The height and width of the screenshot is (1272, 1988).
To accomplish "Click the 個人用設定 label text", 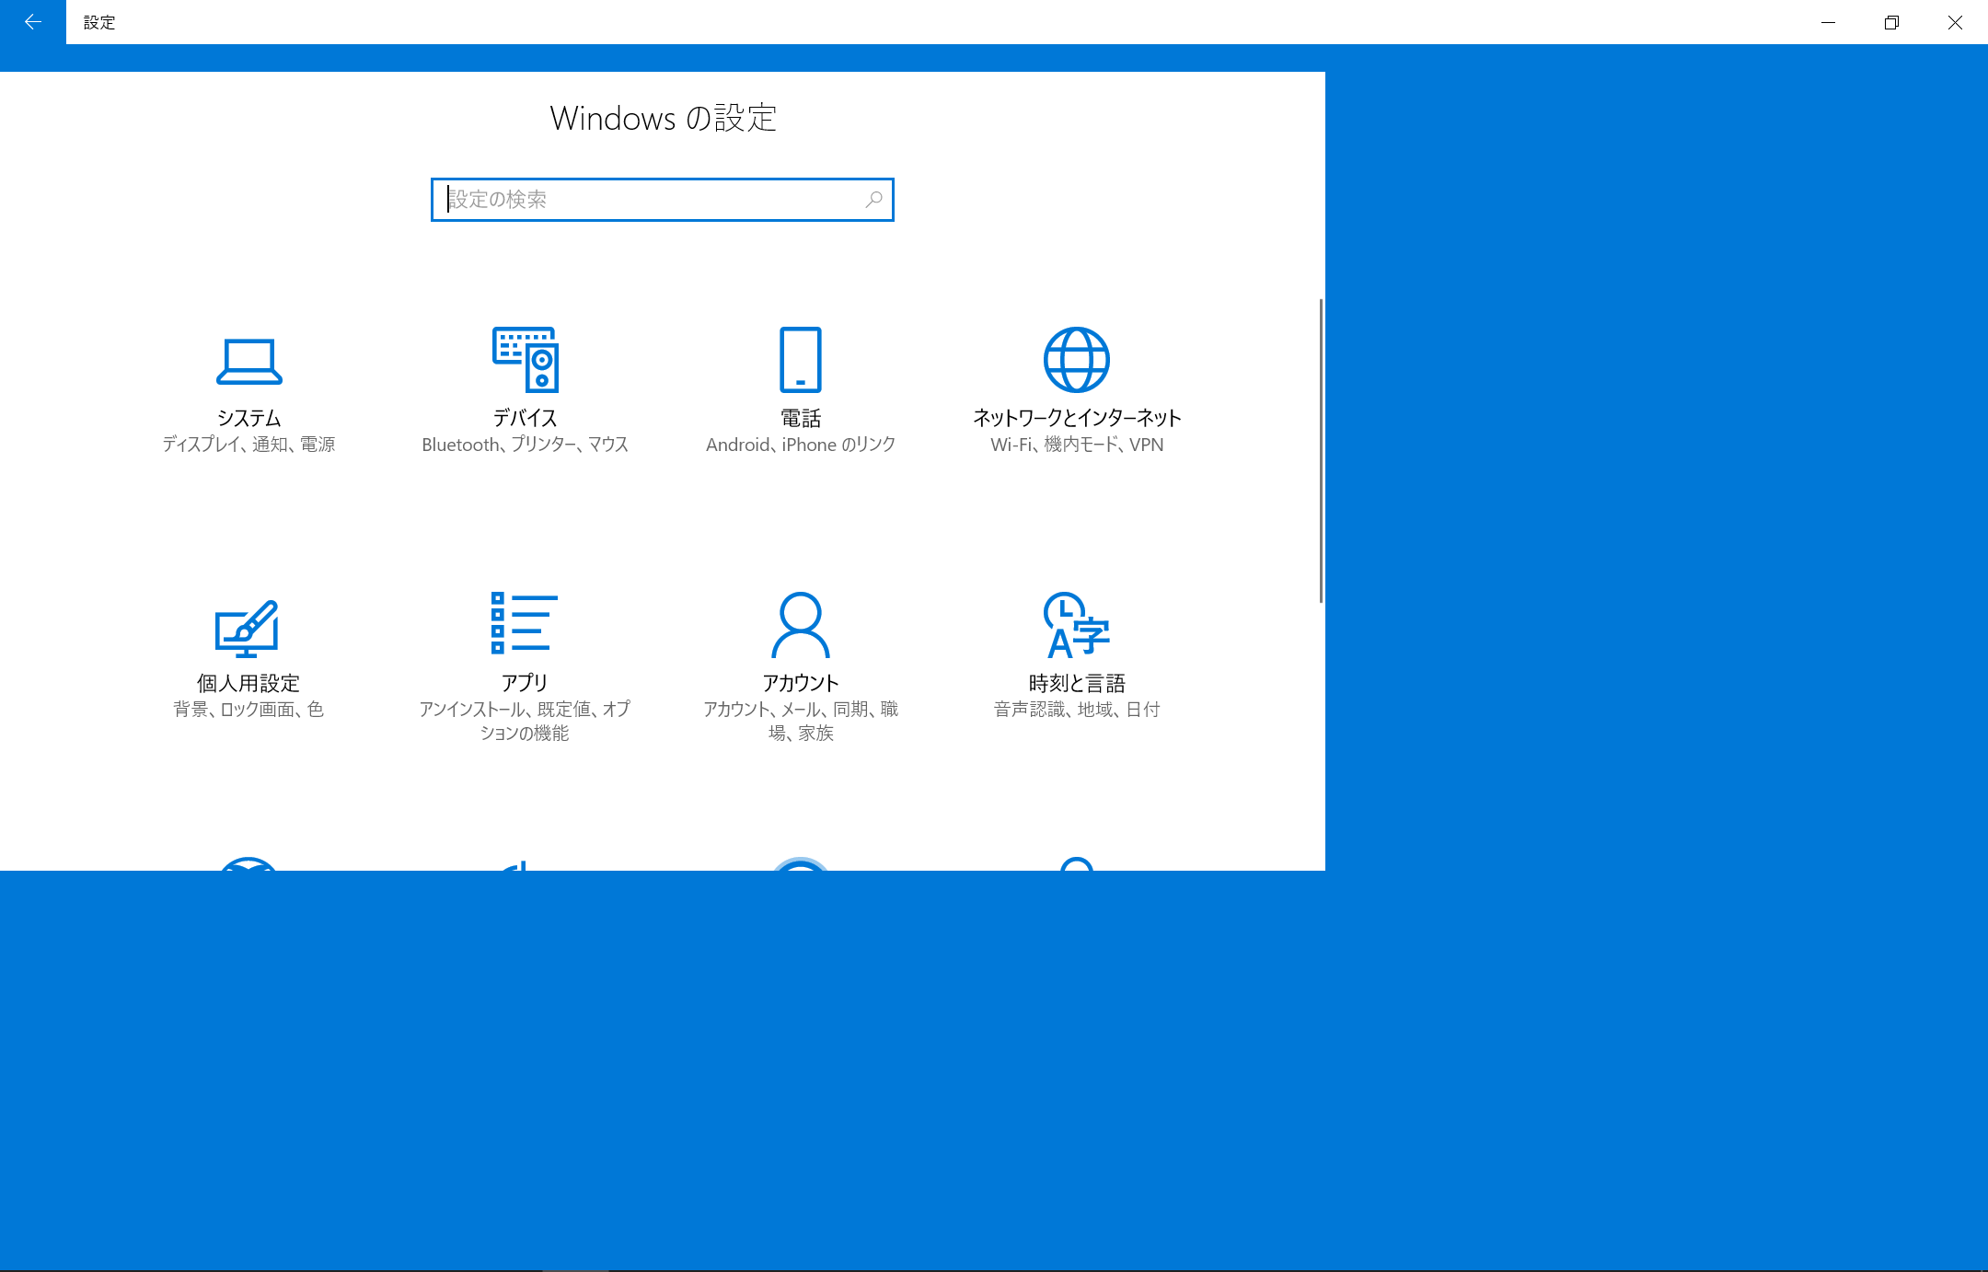I will click(248, 683).
